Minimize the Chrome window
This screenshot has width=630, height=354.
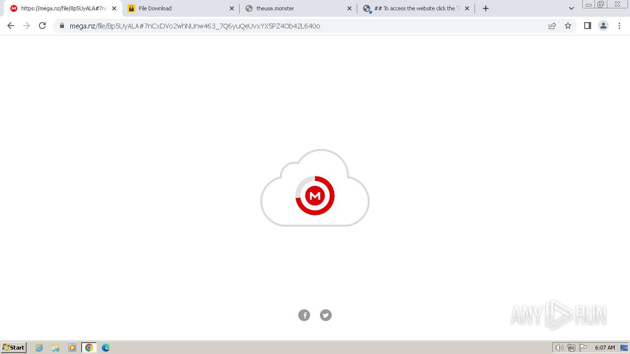coord(589,4)
